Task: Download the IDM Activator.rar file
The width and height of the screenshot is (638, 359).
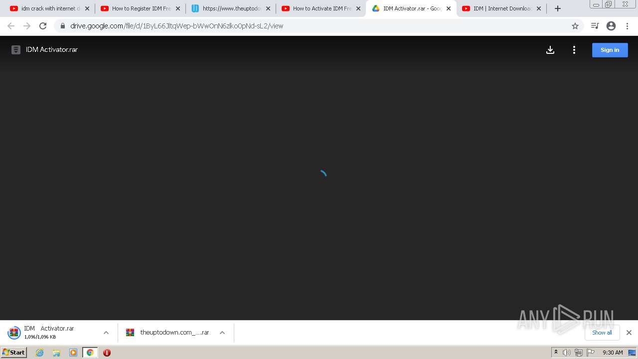Action: pos(550,50)
